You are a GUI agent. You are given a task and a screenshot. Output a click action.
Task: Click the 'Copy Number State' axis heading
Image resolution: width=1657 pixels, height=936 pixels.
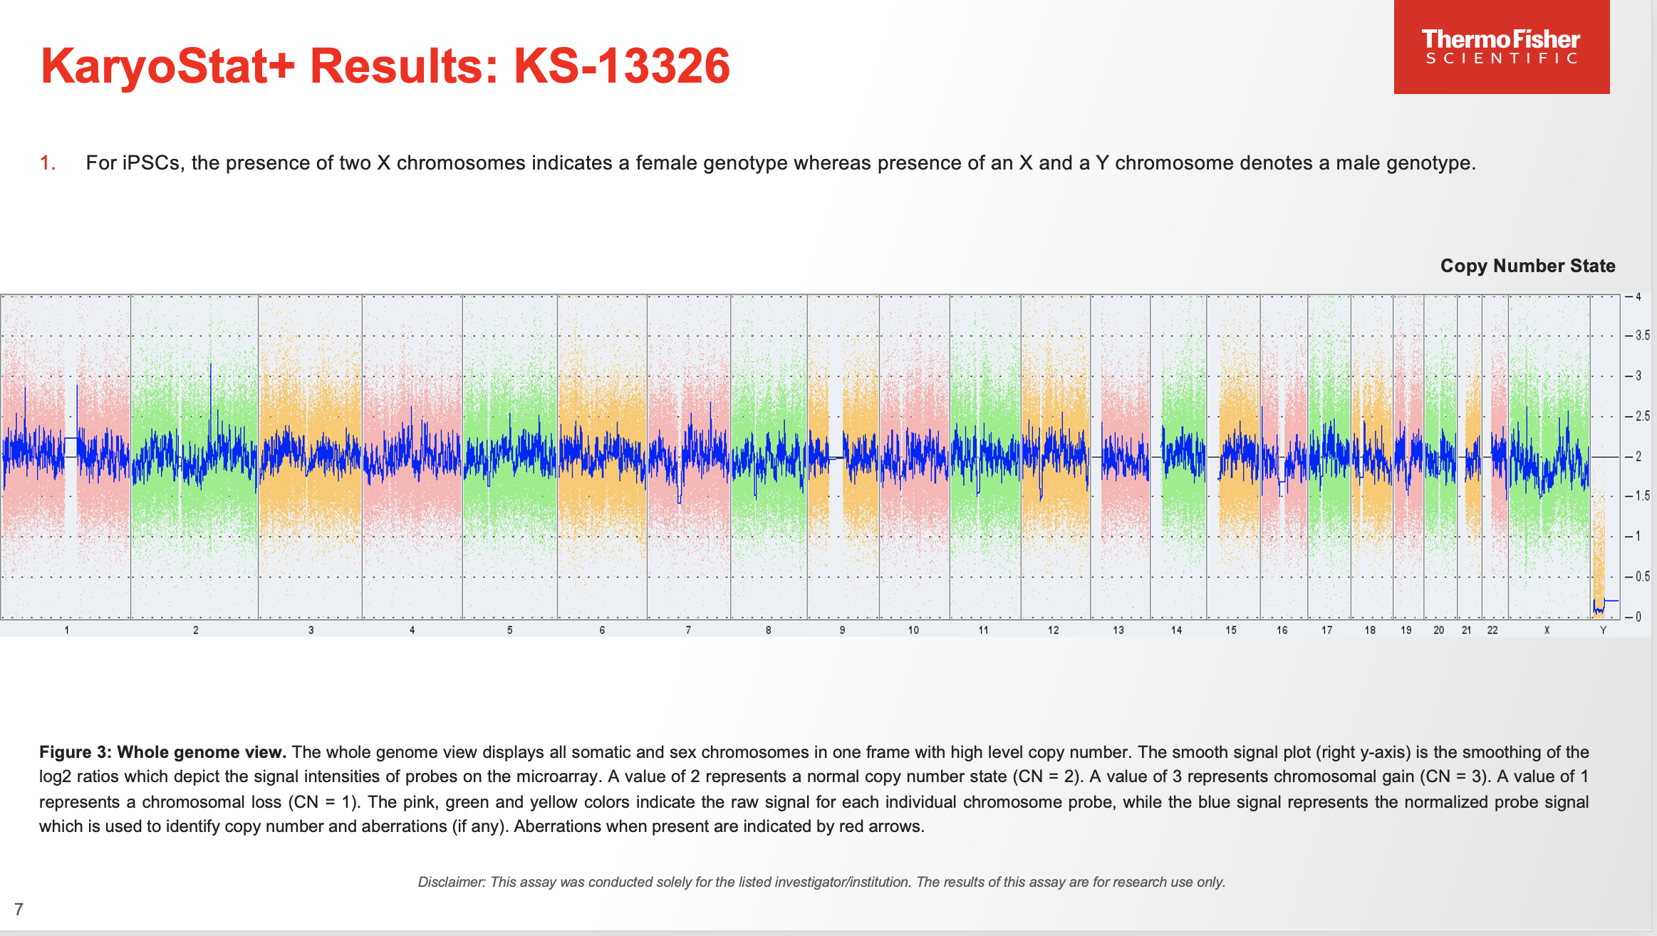point(1527,266)
